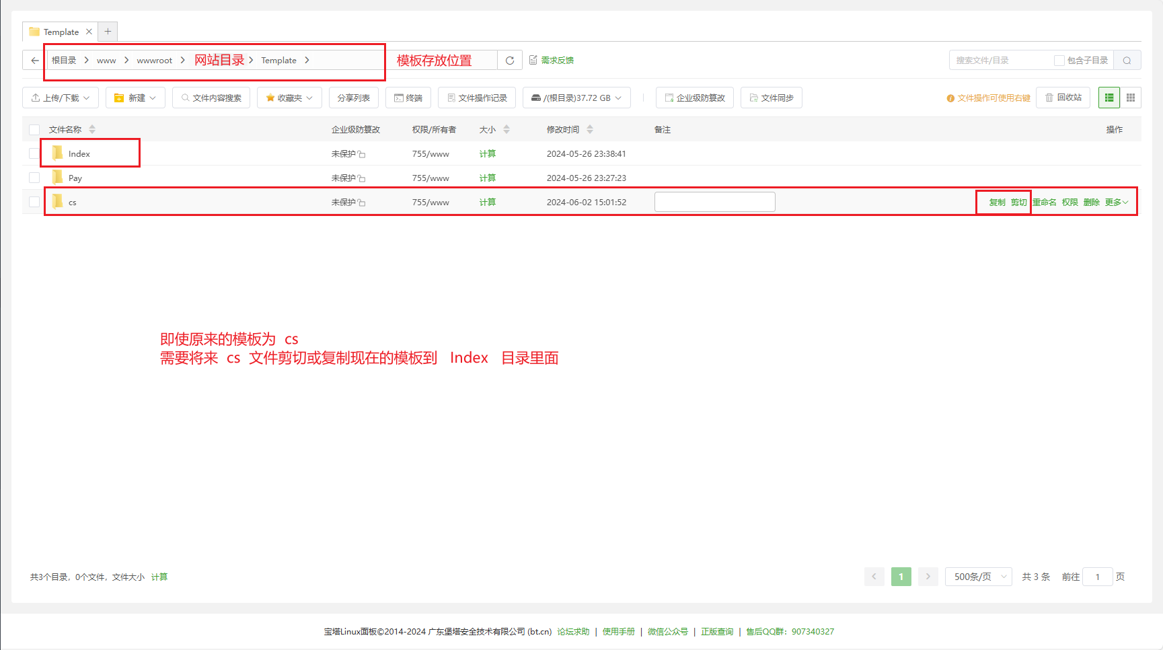Expand the 收藏夹 favorites dropdown
The width and height of the screenshot is (1163, 650).
click(289, 98)
